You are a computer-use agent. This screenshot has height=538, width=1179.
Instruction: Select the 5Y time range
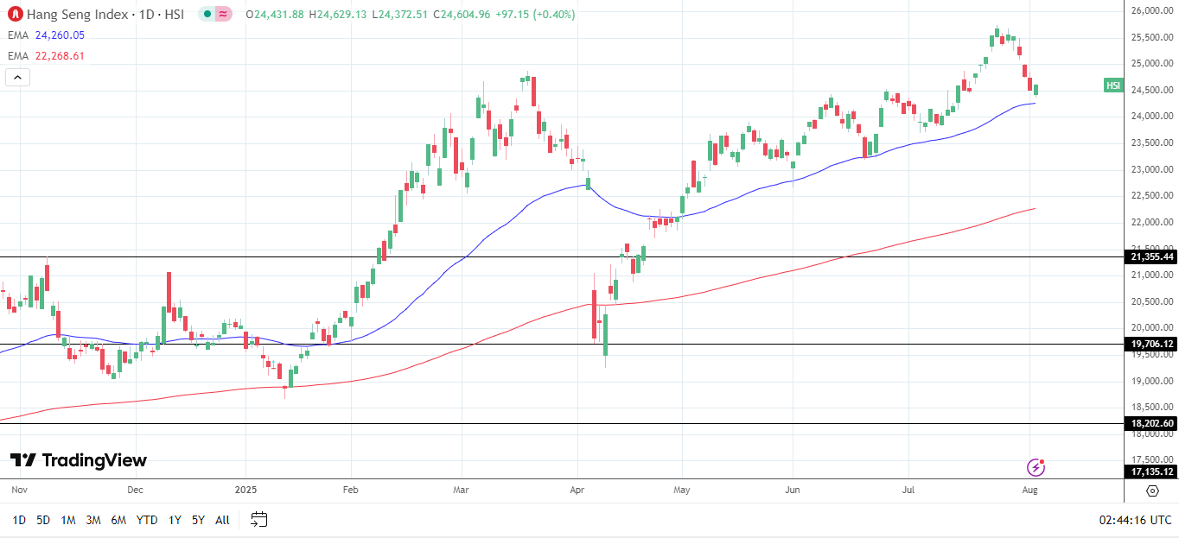coord(198,520)
